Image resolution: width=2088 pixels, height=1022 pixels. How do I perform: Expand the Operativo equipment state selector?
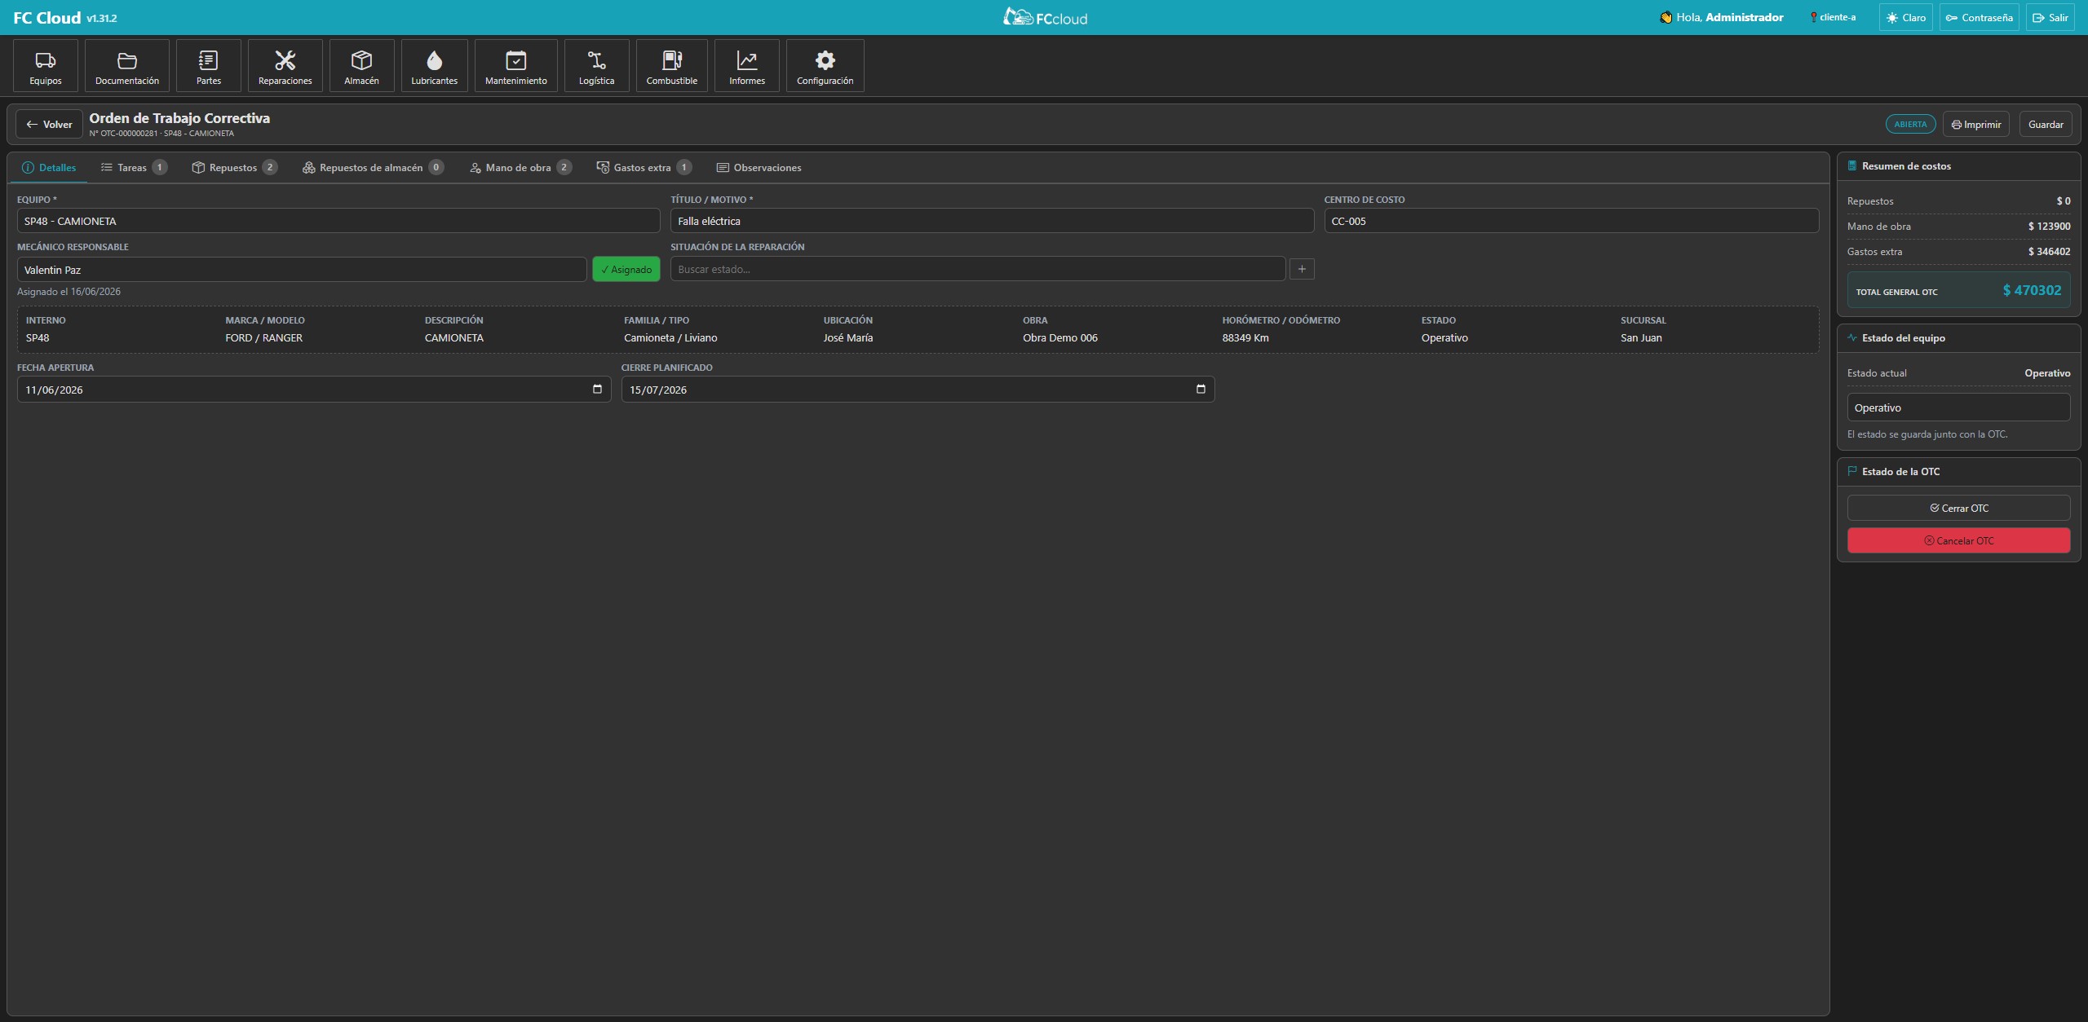(x=1958, y=407)
